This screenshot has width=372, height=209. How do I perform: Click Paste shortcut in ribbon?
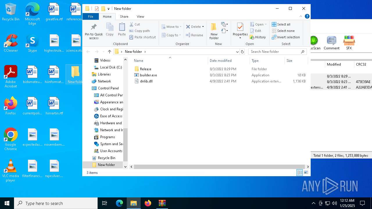pyautogui.click(x=142, y=37)
